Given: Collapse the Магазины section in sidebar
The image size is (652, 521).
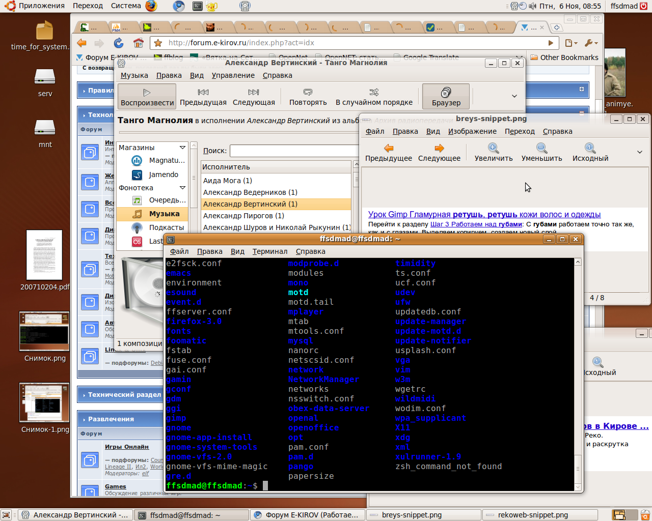Looking at the screenshot, I should click(x=182, y=148).
